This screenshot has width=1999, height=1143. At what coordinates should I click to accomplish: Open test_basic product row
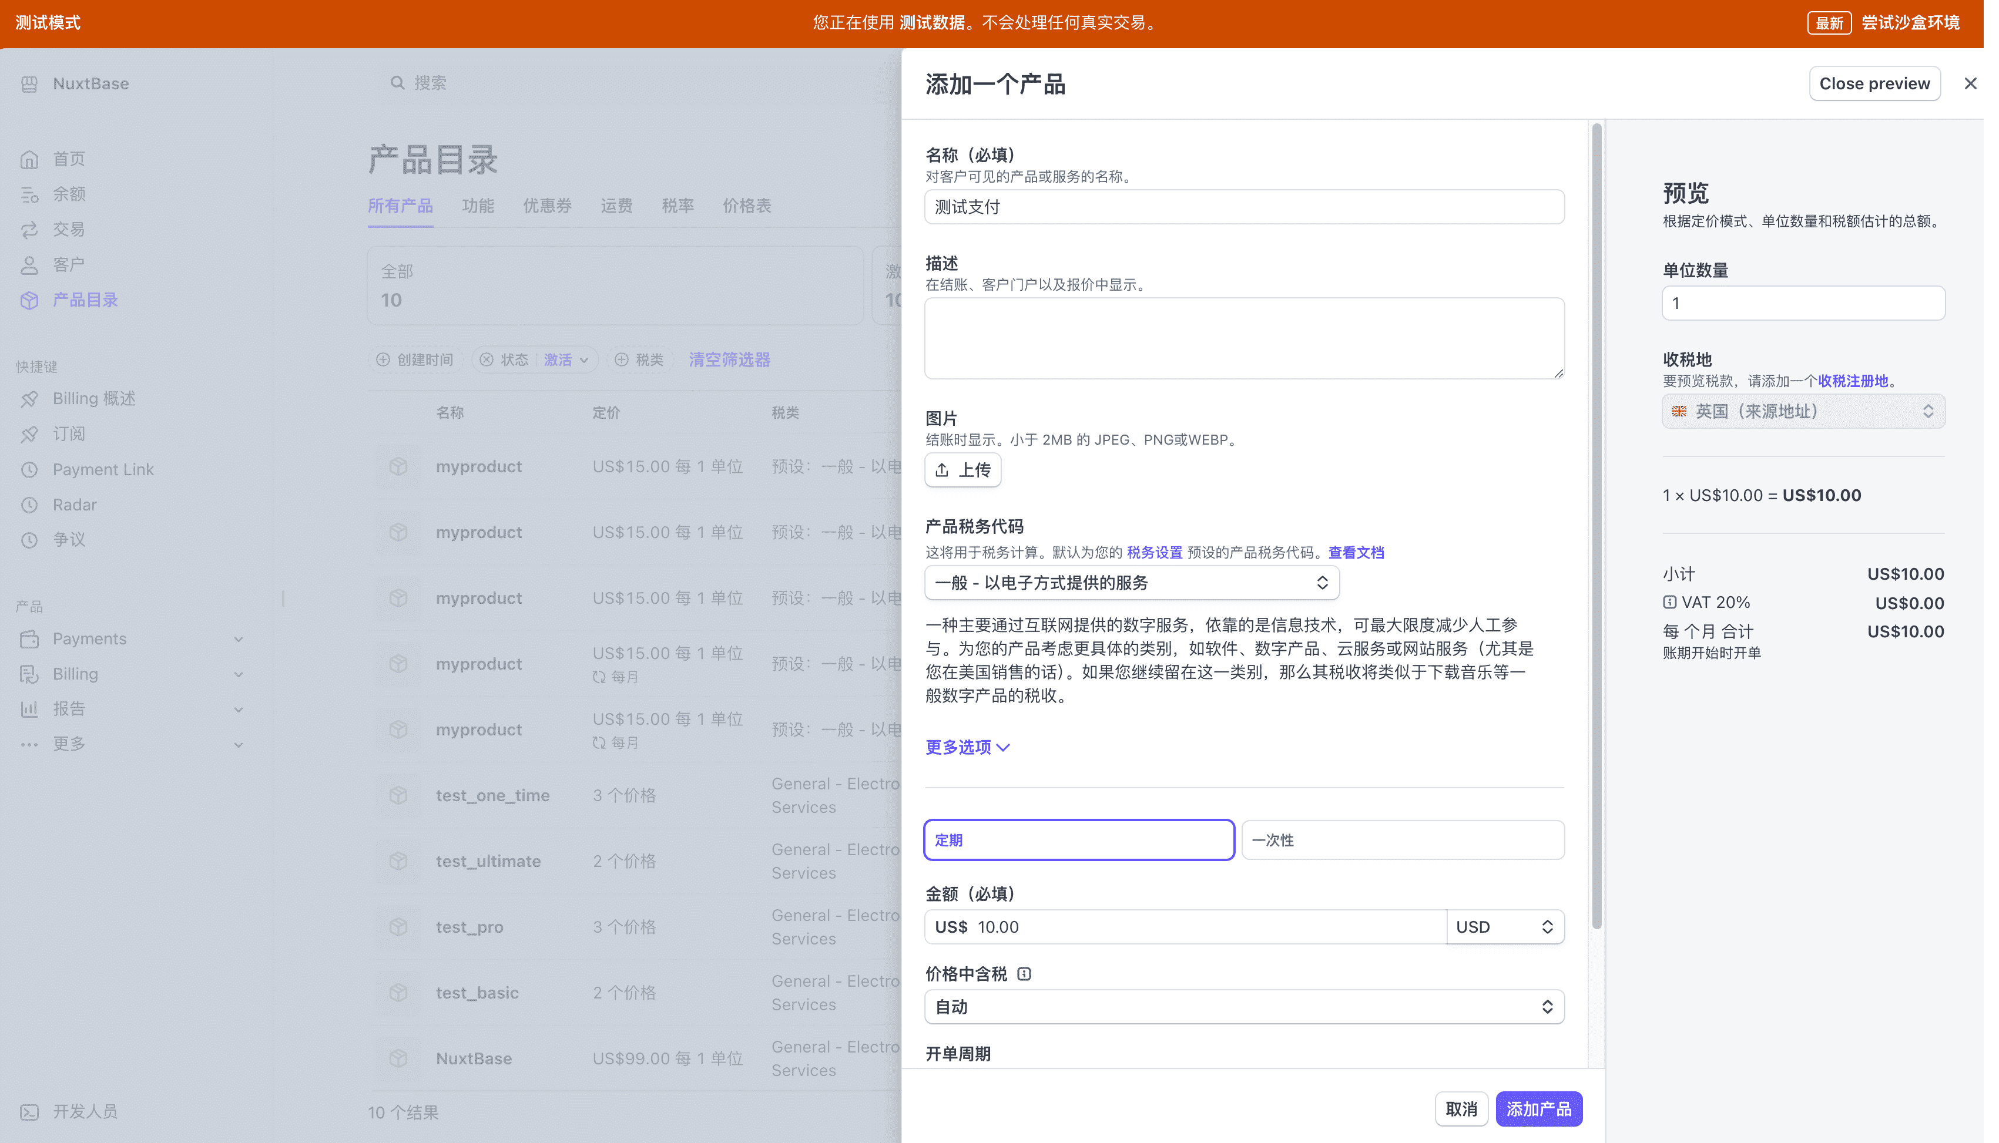635,993
